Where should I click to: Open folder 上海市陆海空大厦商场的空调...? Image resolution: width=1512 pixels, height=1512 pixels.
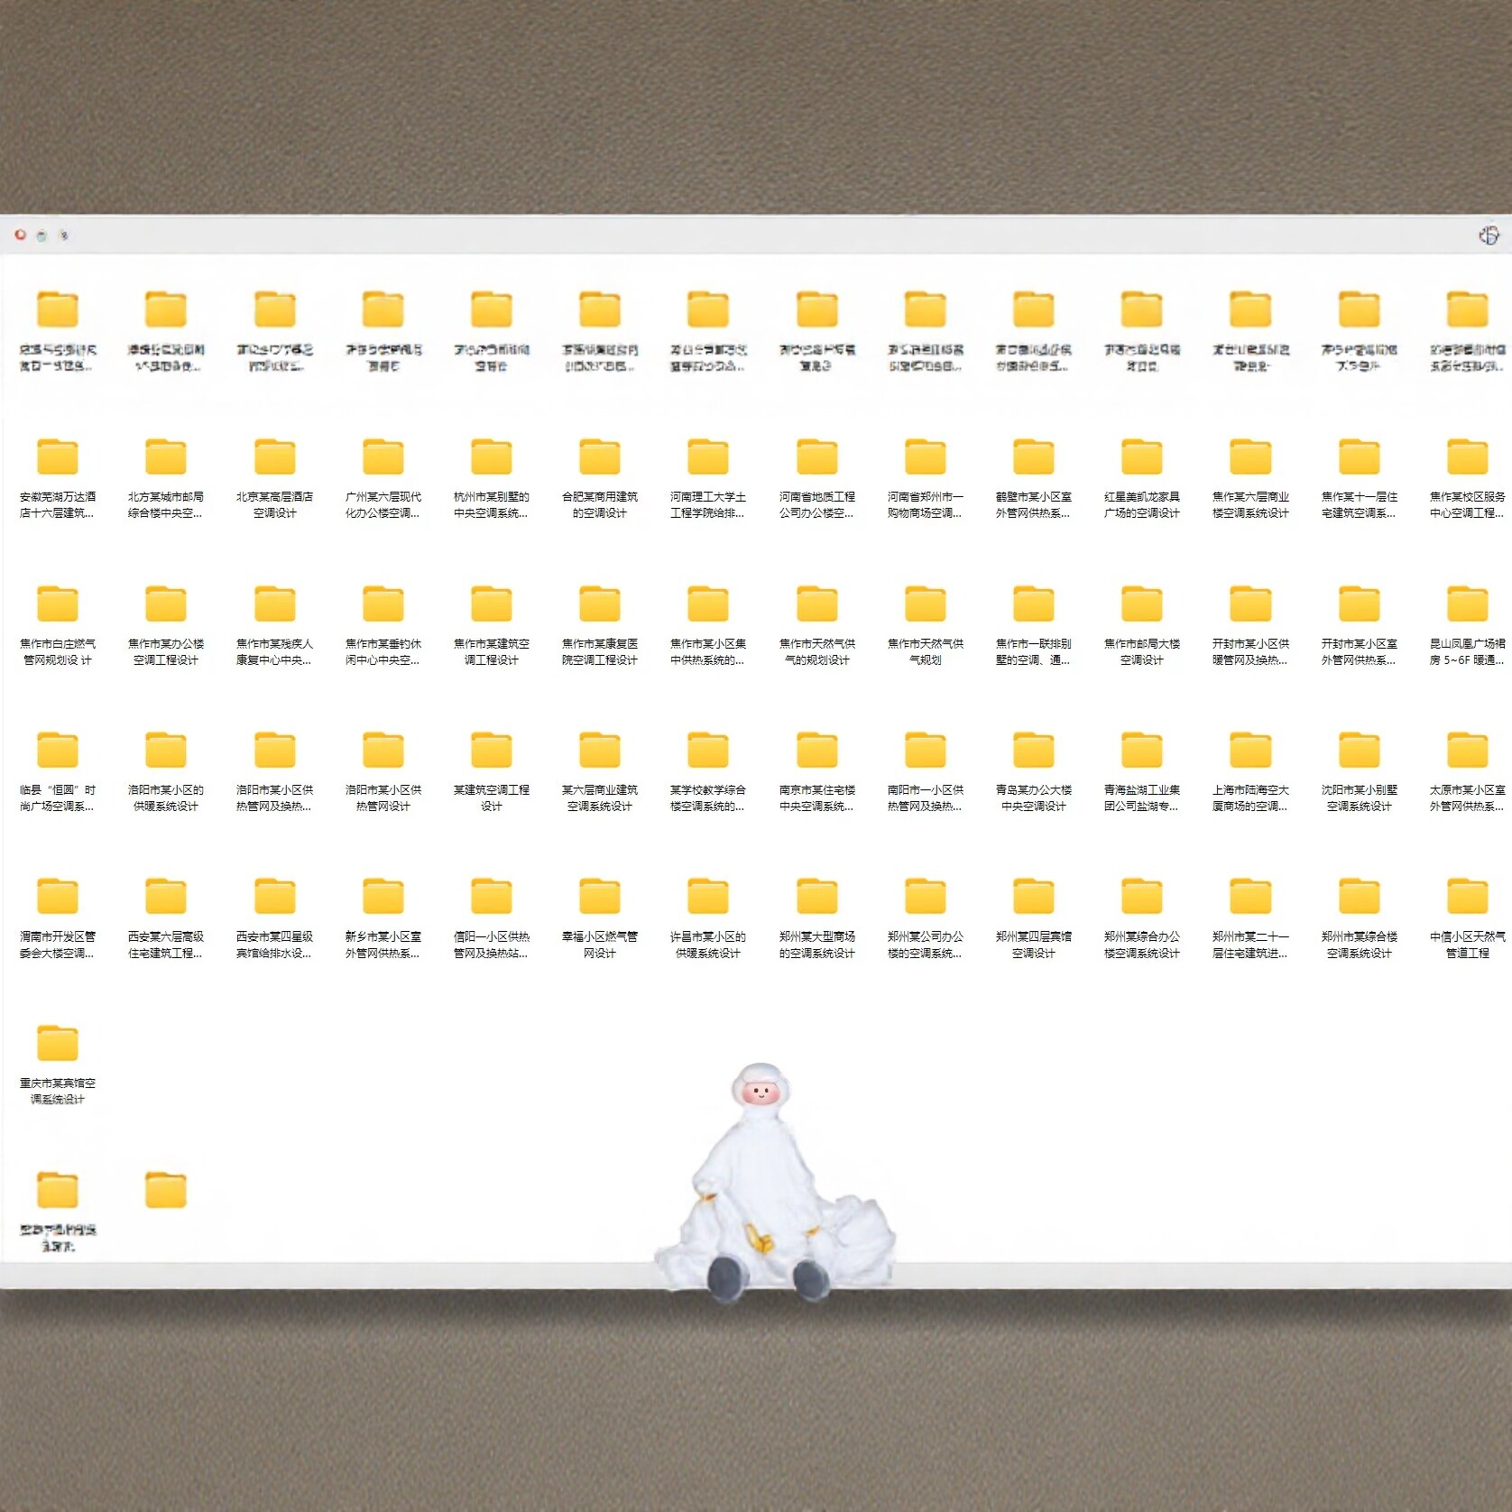[x=1250, y=751]
